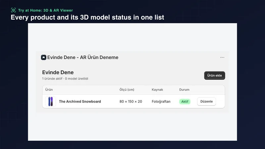The image size is (265, 149).
Task: Click the 'Fotoğraftan' source cell
Action: [x=161, y=102]
